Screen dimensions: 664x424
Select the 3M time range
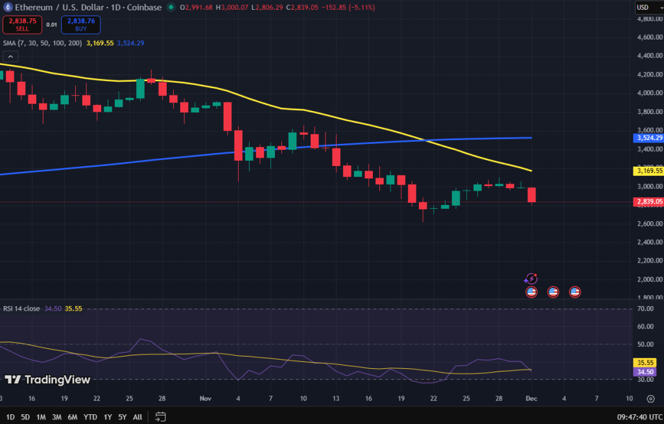(57, 417)
